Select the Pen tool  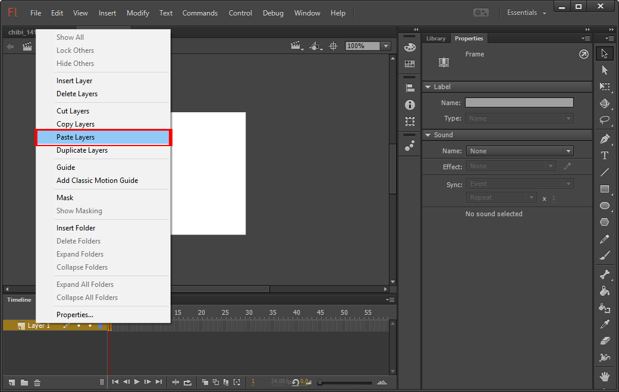pyautogui.click(x=605, y=139)
